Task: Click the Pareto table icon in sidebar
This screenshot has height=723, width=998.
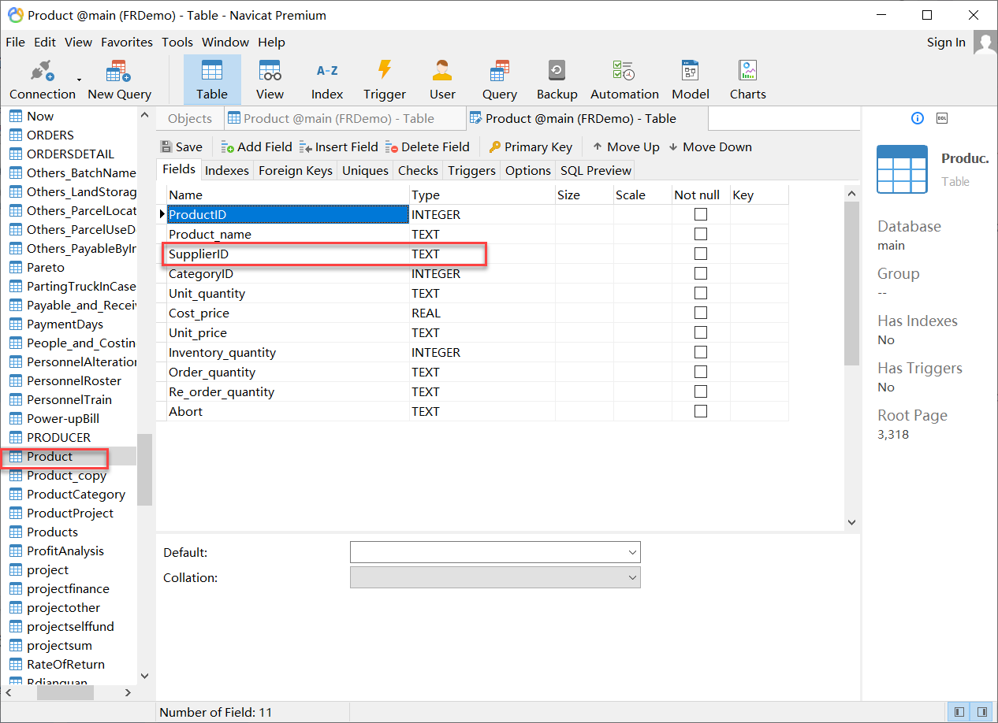Action: point(16,267)
